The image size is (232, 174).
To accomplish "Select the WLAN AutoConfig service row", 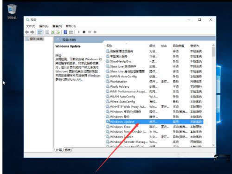I will tap(155, 97).
